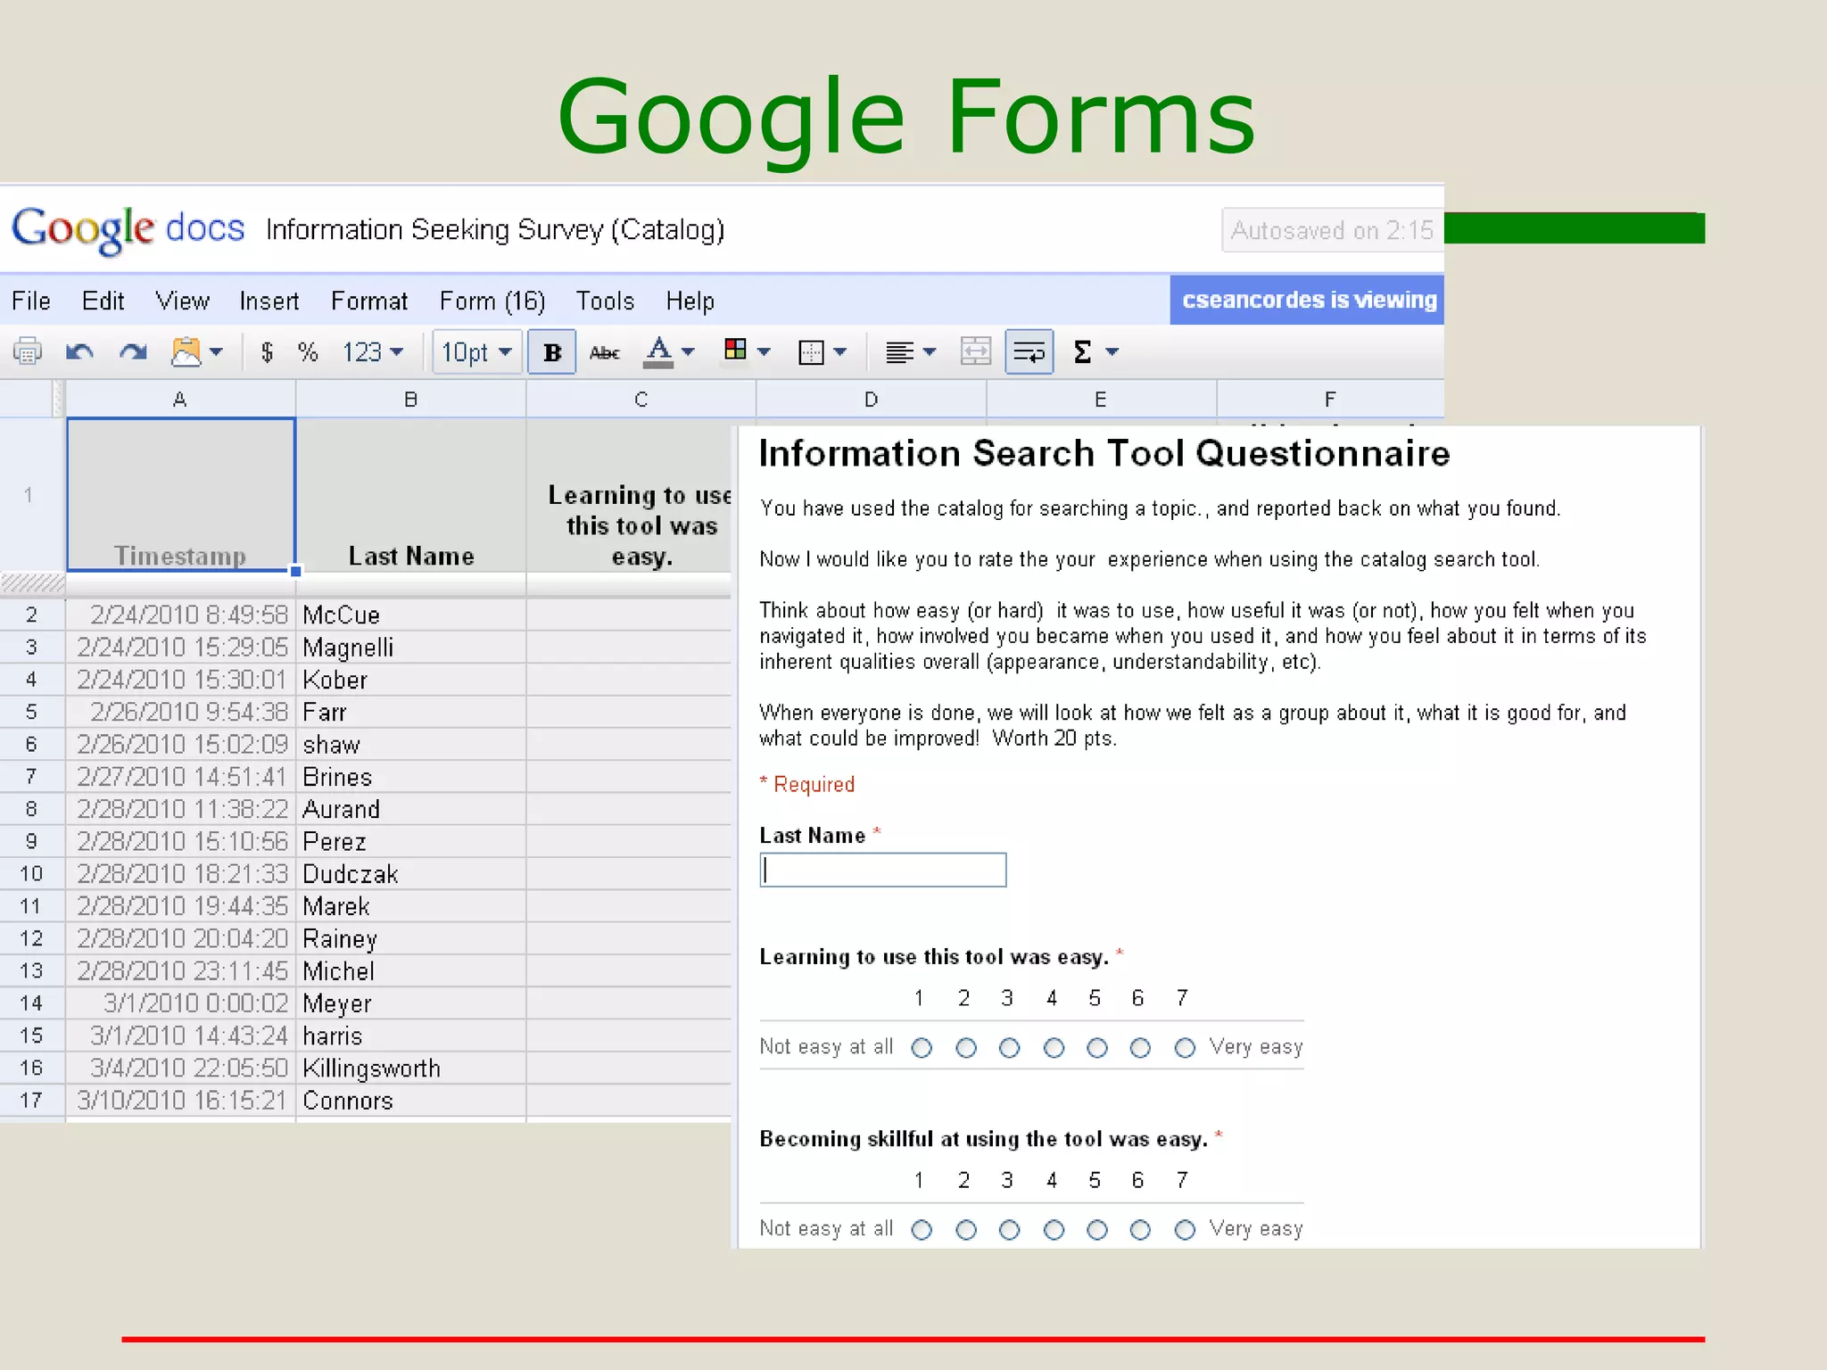
Task: Open the paste options dropdown arrow
Action: pyautogui.click(x=216, y=352)
